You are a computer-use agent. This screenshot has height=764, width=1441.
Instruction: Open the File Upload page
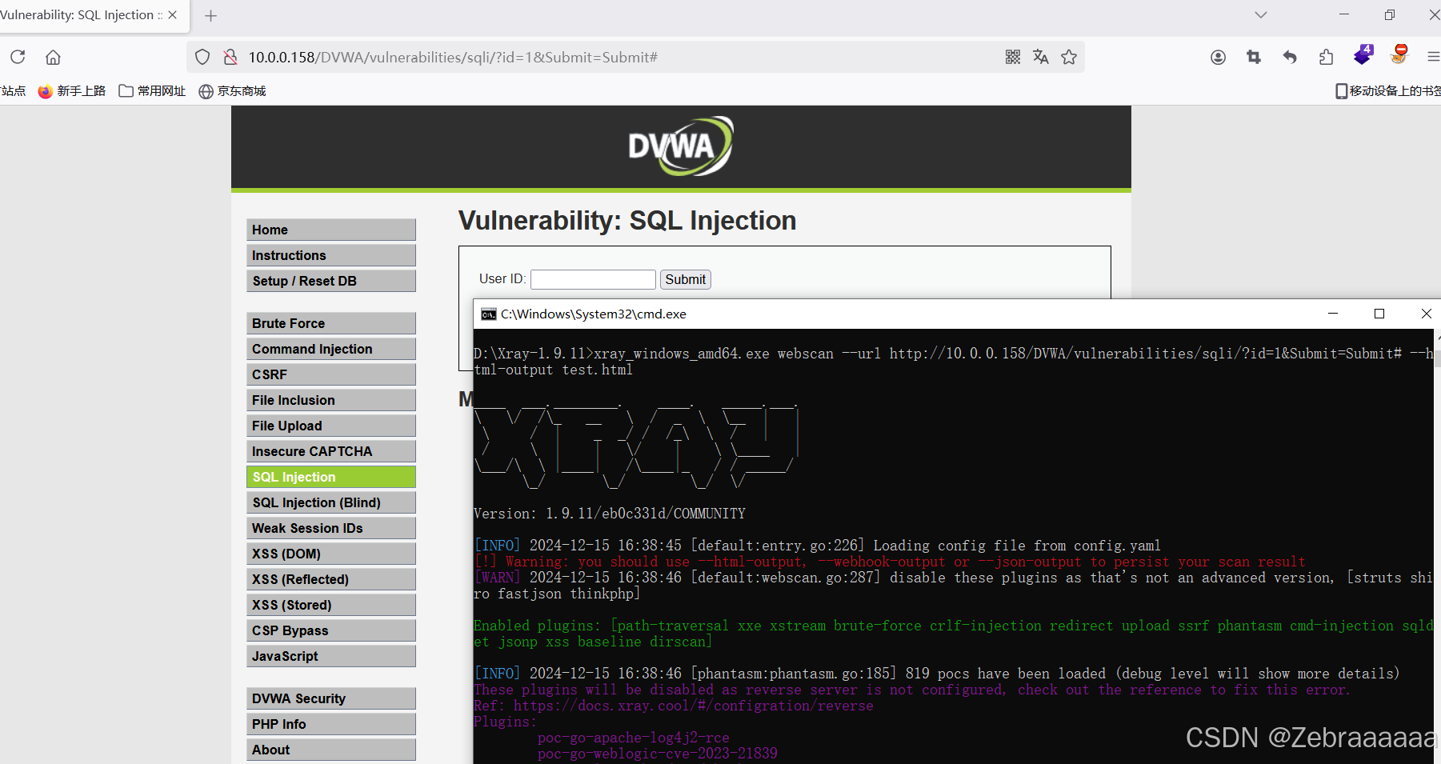coord(331,426)
